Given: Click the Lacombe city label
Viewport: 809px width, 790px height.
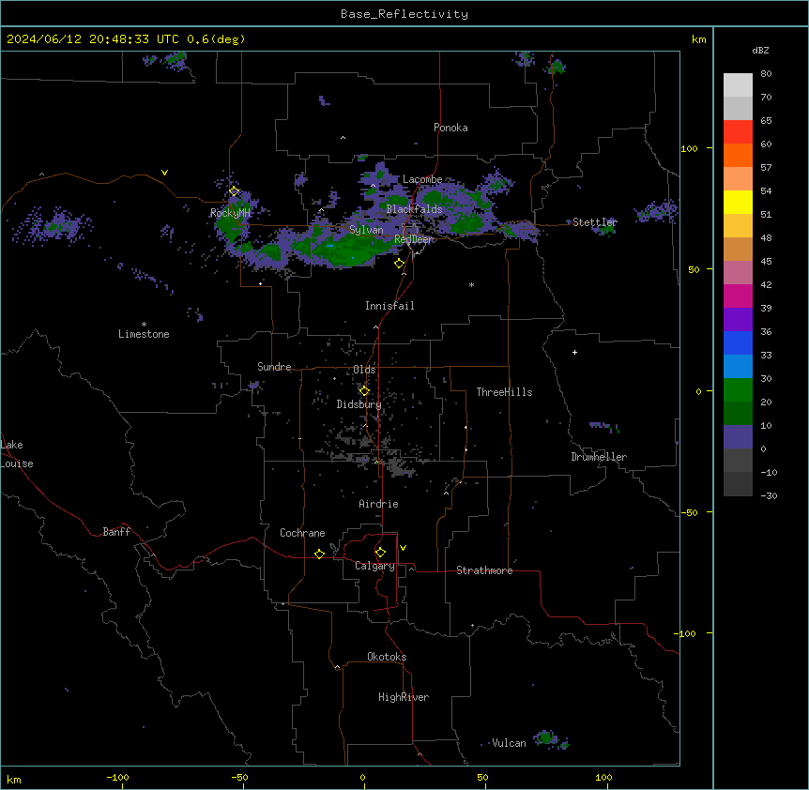Looking at the screenshot, I should [422, 179].
